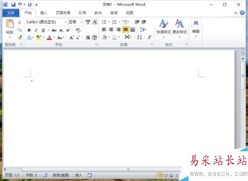This screenshot has width=248, height=181.
Task: Click the Character Border icon
Action: pos(95,22)
